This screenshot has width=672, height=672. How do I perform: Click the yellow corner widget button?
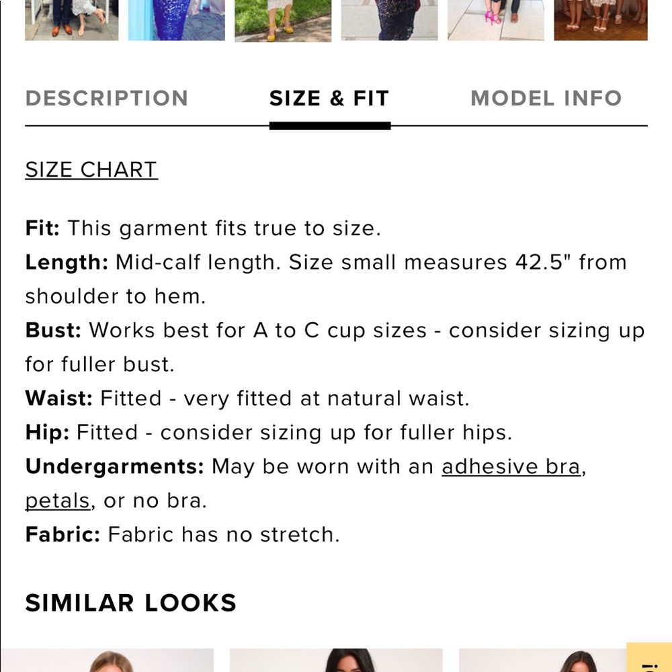[650, 659]
